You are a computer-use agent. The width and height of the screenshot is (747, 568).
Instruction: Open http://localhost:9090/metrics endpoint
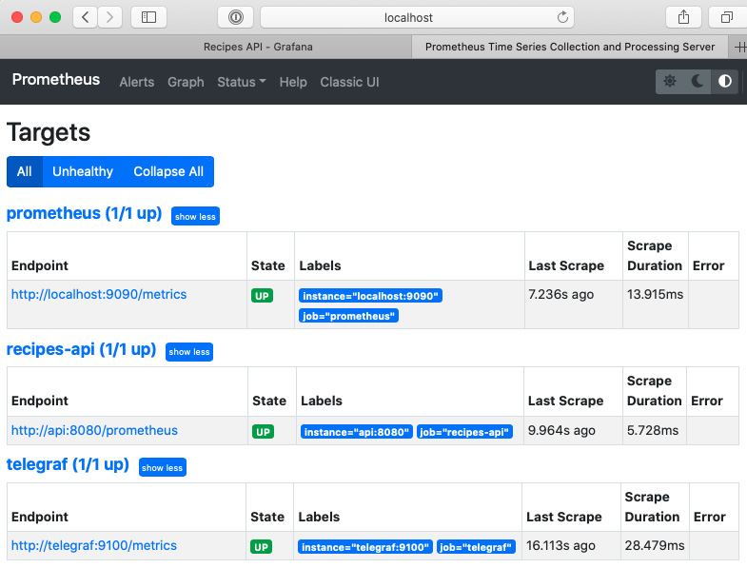point(99,295)
